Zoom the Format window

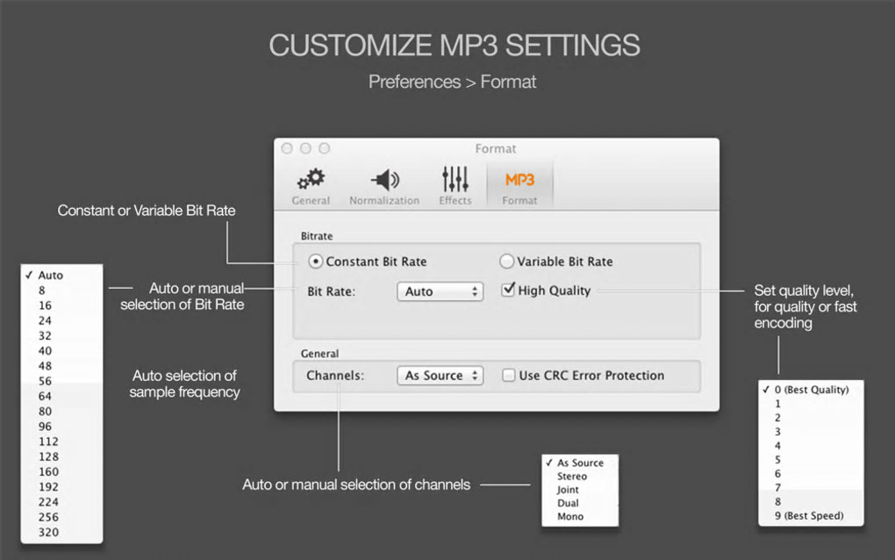324,148
